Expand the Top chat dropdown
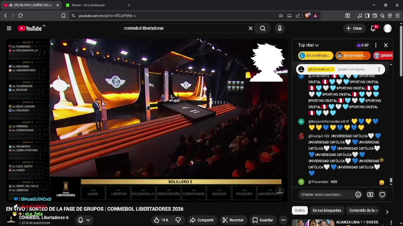This screenshot has width=403, height=226. (309, 45)
